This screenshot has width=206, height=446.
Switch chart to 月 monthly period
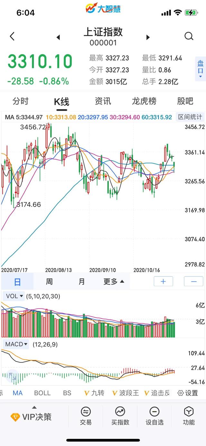pos(82,282)
